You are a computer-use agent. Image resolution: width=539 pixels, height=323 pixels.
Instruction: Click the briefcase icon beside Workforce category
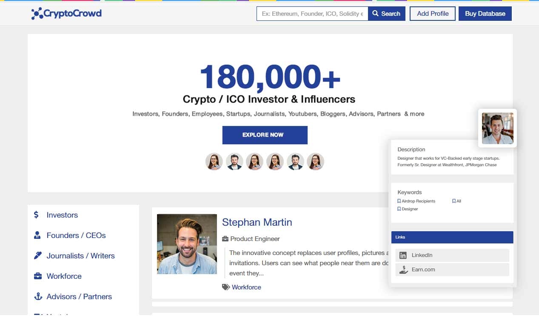[x=37, y=276]
